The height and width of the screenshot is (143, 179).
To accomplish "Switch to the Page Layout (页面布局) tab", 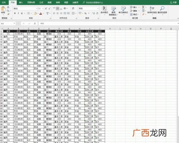I will click(x=31, y=3).
